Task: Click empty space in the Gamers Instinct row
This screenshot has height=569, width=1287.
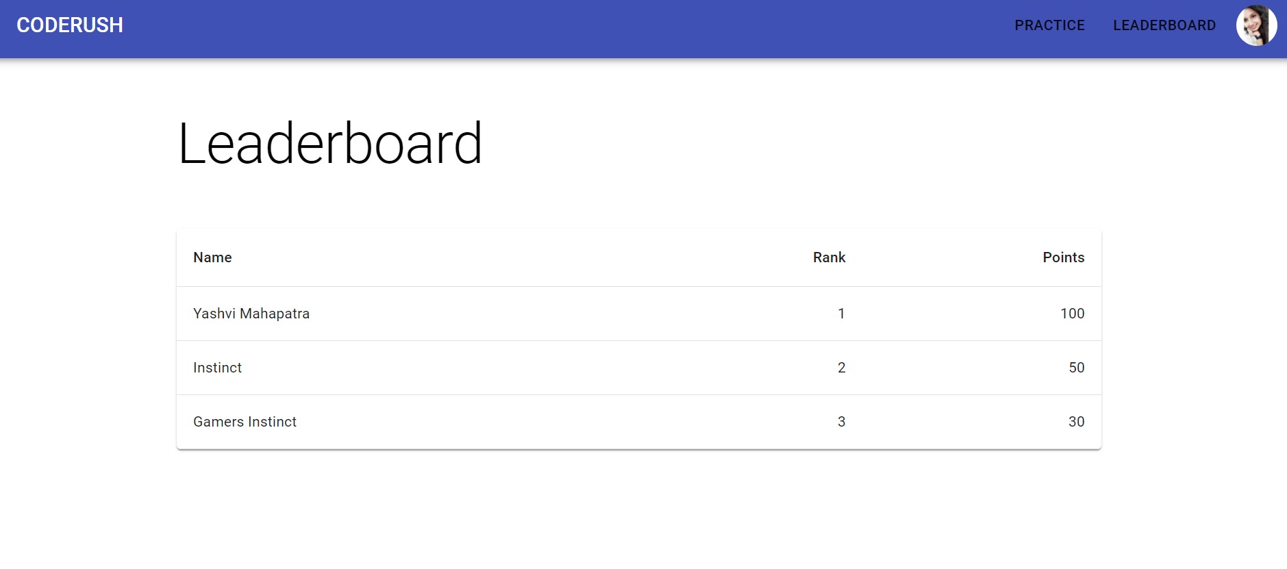Action: click(548, 422)
